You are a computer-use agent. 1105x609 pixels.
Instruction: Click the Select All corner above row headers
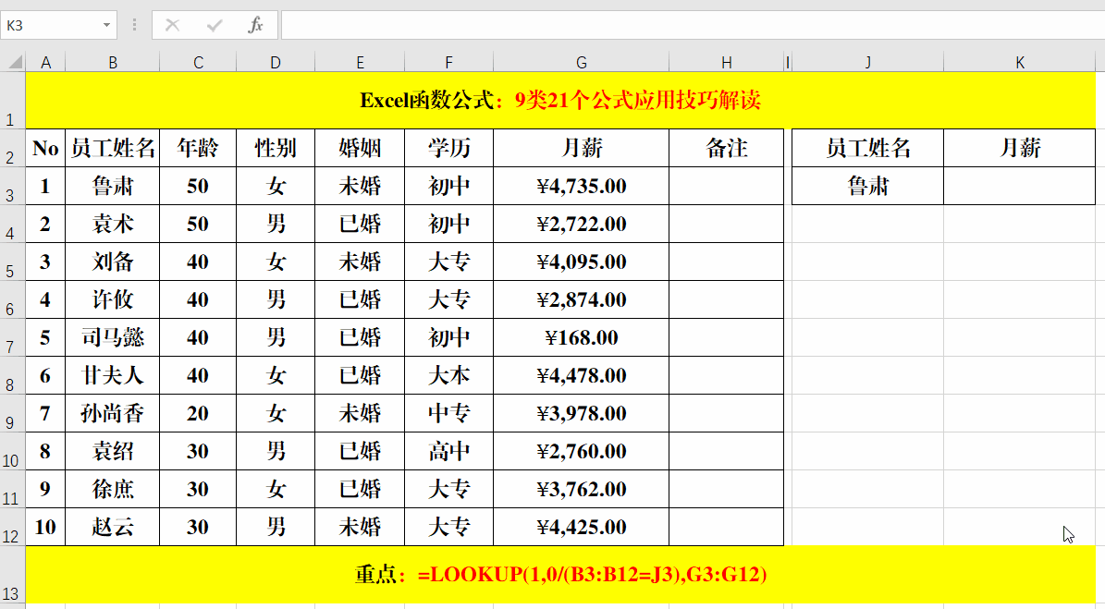(x=13, y=62)
